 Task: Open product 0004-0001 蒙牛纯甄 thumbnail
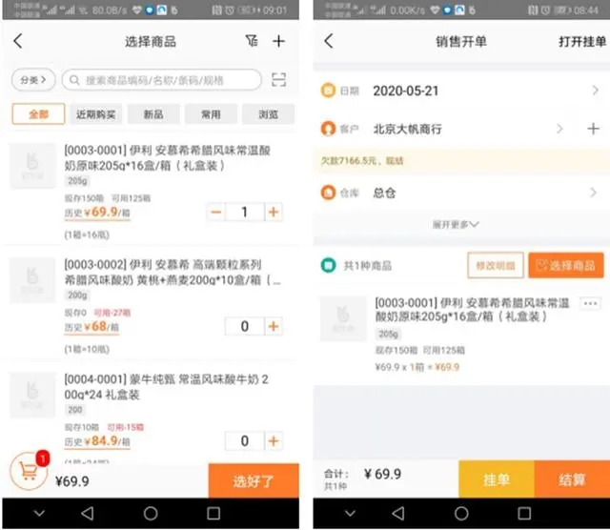point(32,395)
